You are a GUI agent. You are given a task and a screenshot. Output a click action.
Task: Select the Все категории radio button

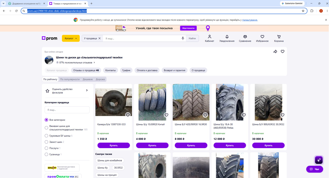[47, 120]
